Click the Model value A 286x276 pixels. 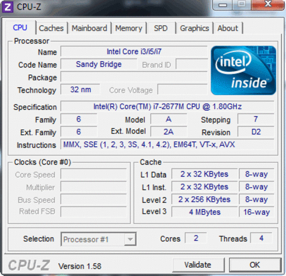169,119
